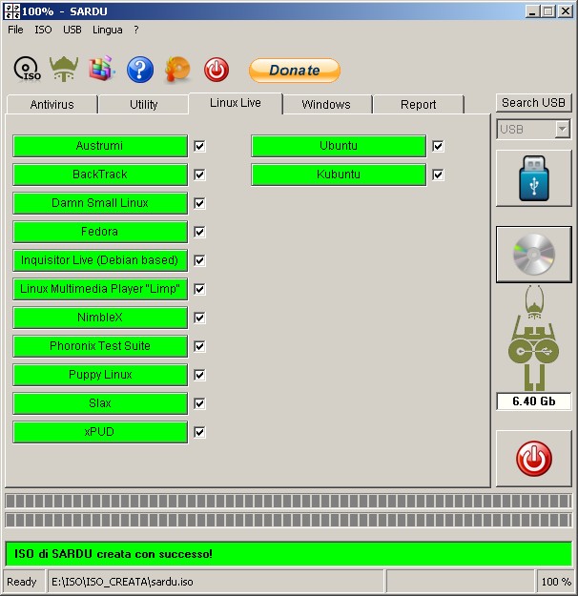This screenshot has height=596, width=578.
Task: Click the Phoronix Test Suite button
Action: coord(100,346)
